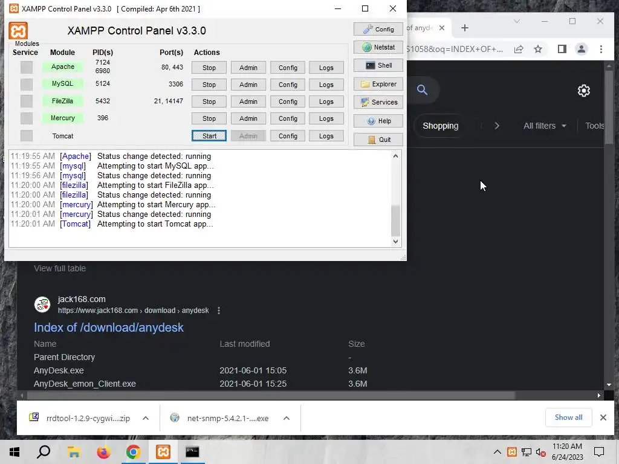Image resolution: width=619 pixels, height=464 pixels.
Task: Expand the rrdtool zip download options
Action: [x=146, y=418]
